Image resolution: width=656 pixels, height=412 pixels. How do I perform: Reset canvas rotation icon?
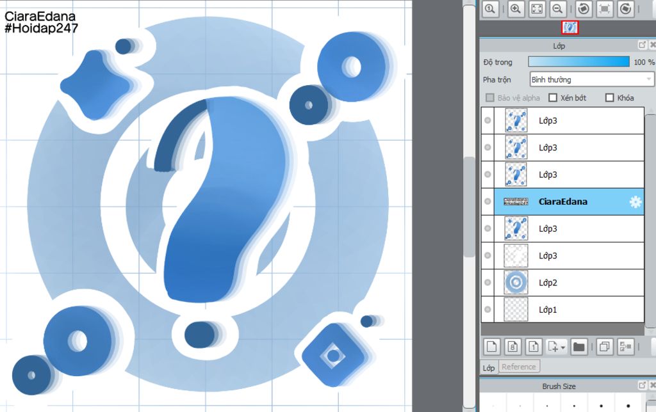pos(605,8)
